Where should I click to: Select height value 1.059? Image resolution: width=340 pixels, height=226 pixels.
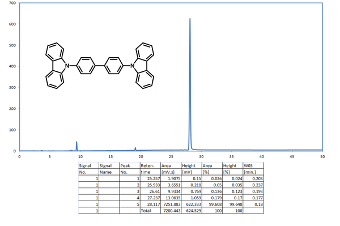(x=195, y=198)
